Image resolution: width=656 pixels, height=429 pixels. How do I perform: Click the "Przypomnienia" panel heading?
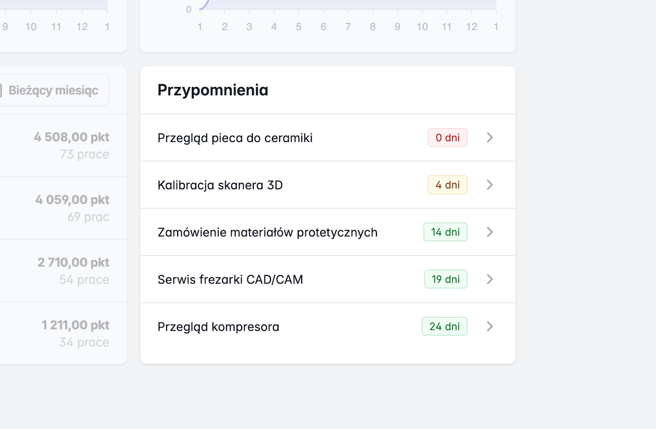coord(212,90)
